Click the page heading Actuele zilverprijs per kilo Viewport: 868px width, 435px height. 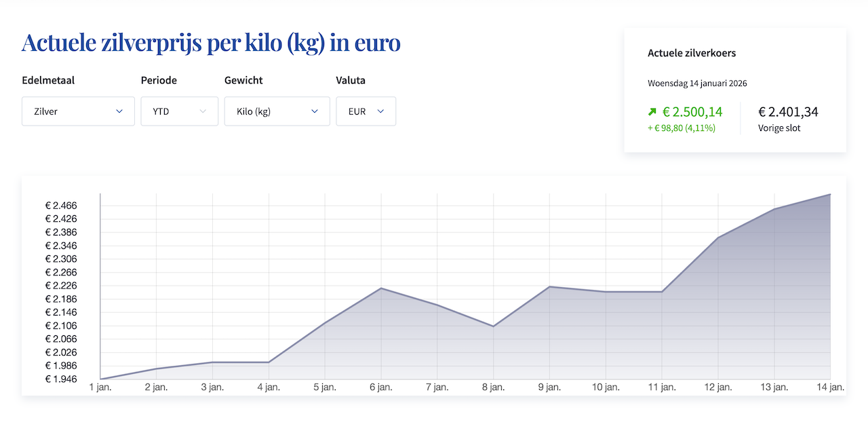211,43
